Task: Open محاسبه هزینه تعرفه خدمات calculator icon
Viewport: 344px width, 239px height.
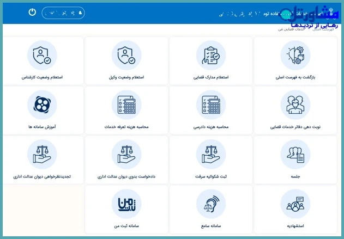Action: coord(126,105)
